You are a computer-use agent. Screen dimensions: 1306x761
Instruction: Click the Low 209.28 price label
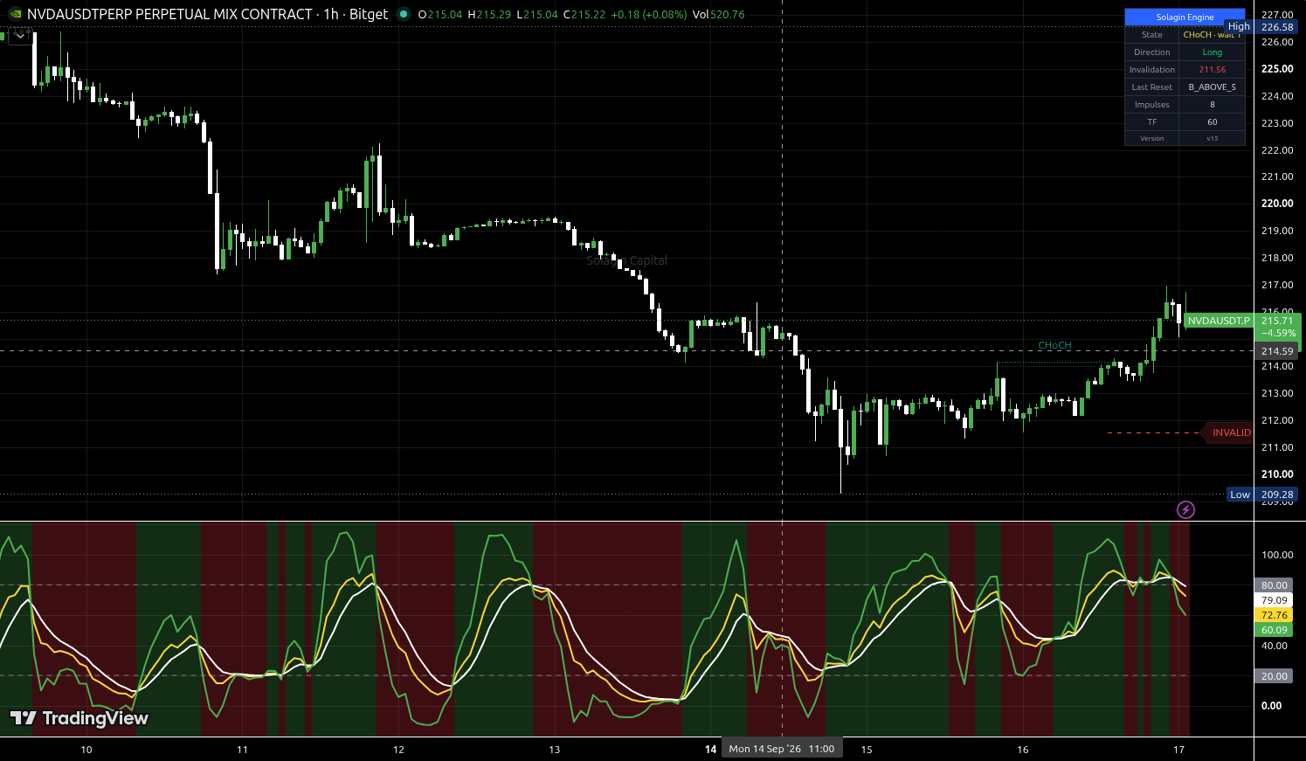[x=1263, y=495]
